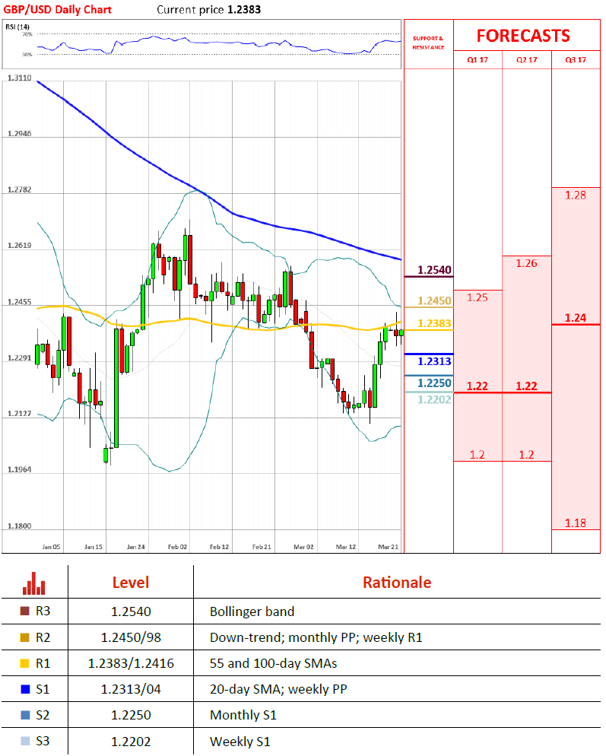Screen dimensions: 606x756
Task: Click 'Down-trend; monthly PP; weekly R1' rationale
Action: tap(316, 638)
